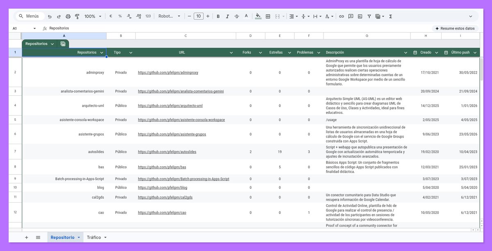Toggle italic text formatting
This screenshot has height=251, width=492.
(228, 16)
